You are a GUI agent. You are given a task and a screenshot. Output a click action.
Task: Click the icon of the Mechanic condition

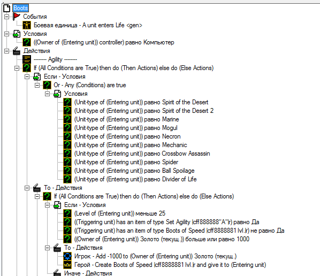pos(67,145)
